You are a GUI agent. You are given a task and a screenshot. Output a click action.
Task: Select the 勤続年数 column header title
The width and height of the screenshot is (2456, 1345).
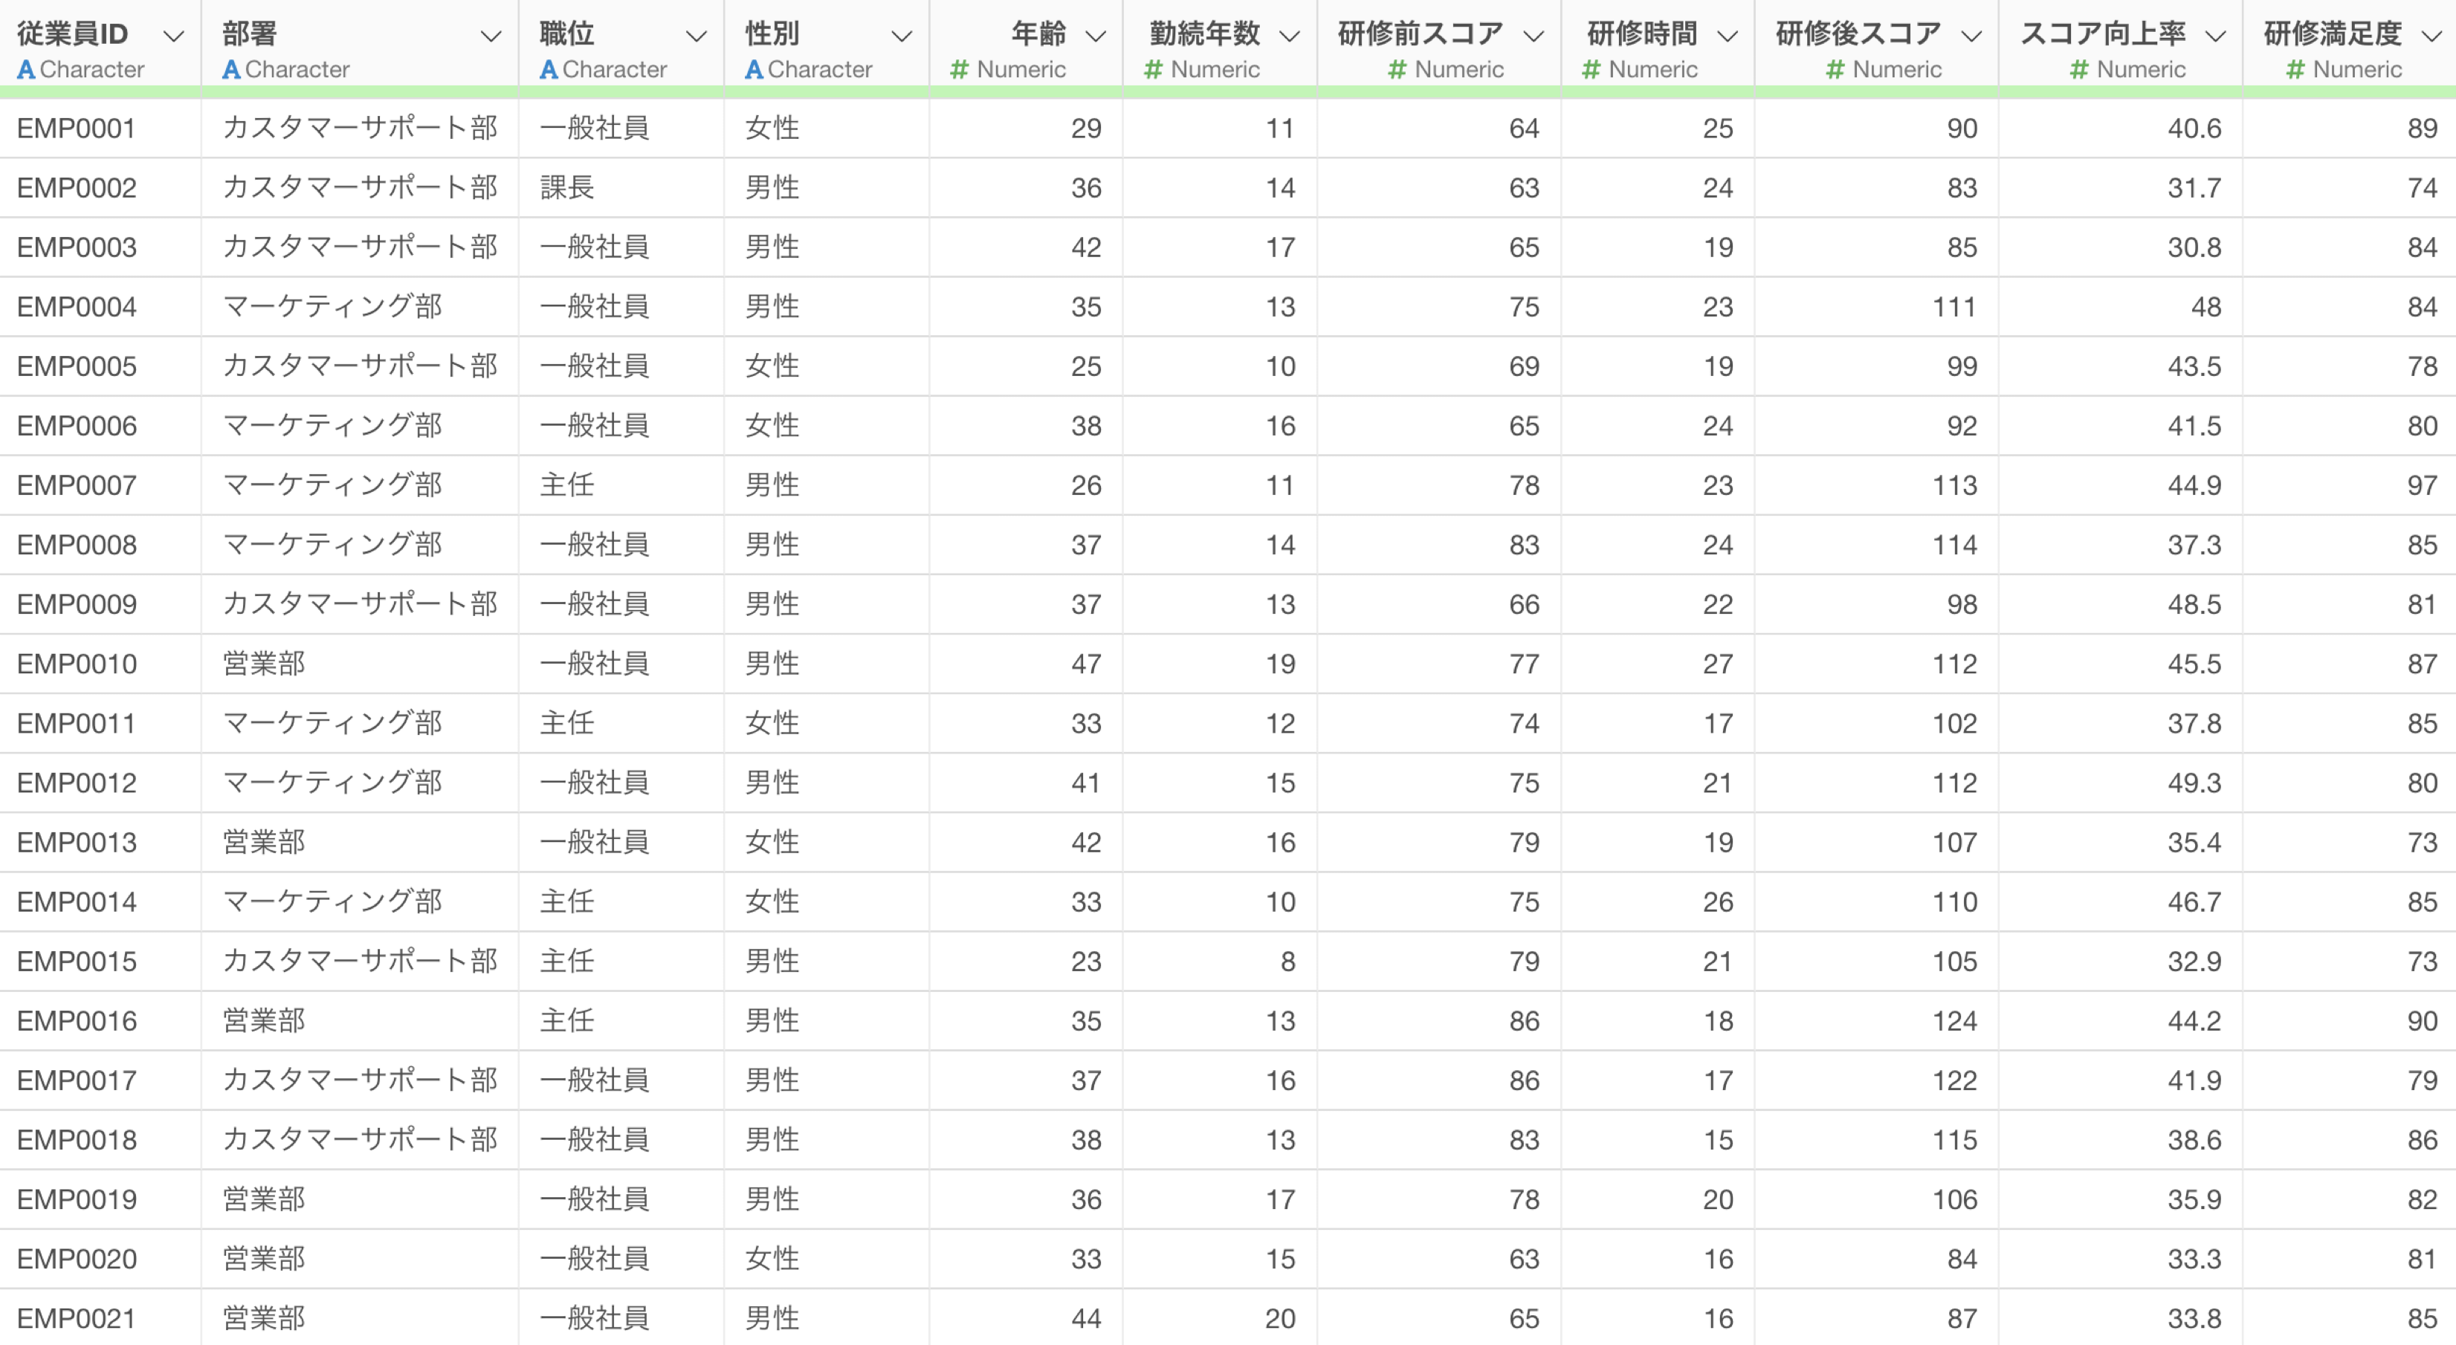[1205, 34]
